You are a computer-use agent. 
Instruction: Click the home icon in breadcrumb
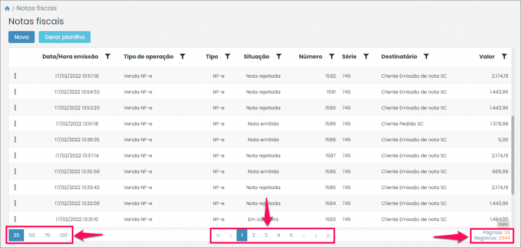pyautogui.click(x=7, y=9)
